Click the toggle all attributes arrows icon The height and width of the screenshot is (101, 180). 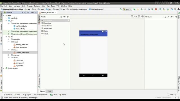click(x=168, y=17)
